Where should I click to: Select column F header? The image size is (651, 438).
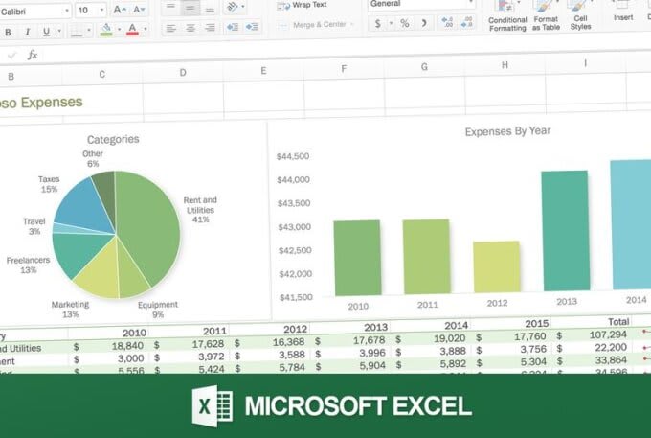pyautogui.click(x=344, y=69)
